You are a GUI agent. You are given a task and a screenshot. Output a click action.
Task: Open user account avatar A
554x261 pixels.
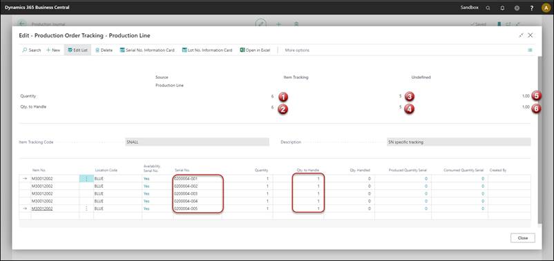coord(546,8)
